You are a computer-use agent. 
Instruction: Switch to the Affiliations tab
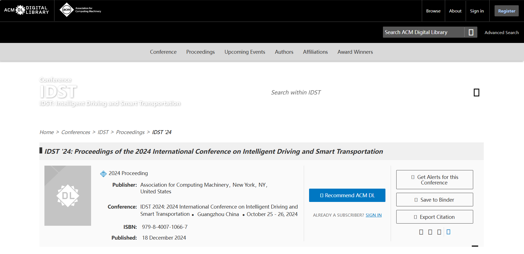click(315, 52)
